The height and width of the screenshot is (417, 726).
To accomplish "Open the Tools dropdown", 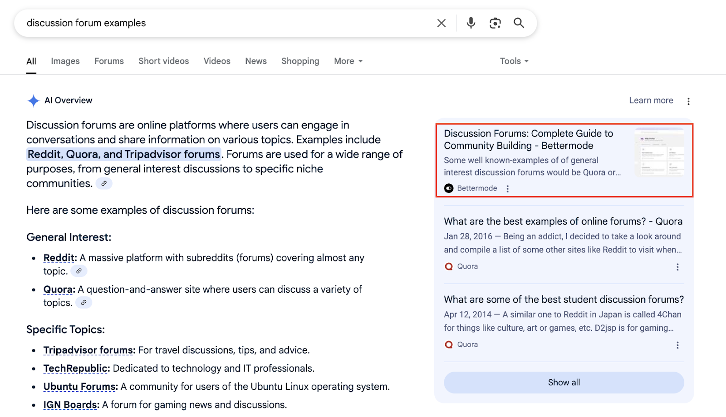I will [x=514, y=61].
